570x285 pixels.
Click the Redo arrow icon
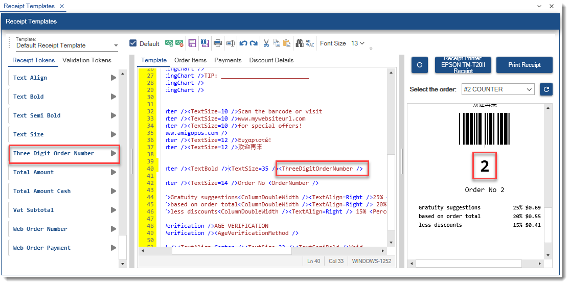click(253, 43)
